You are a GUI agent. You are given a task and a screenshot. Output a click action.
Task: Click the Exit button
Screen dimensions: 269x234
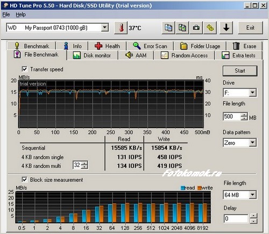[250, 28]
